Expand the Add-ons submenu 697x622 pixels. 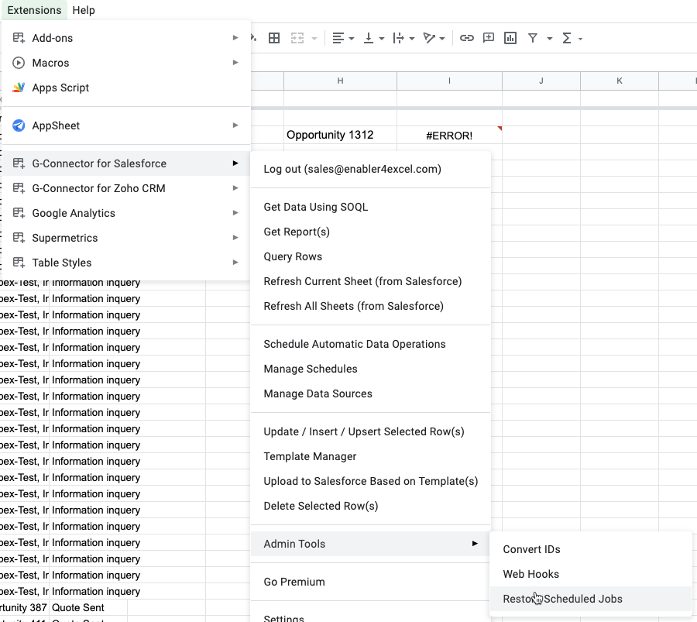click(126, 38)
